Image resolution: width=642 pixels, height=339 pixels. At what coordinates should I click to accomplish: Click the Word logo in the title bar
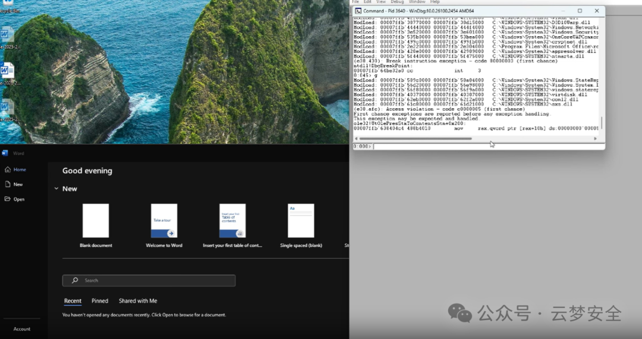click(5, 153)
